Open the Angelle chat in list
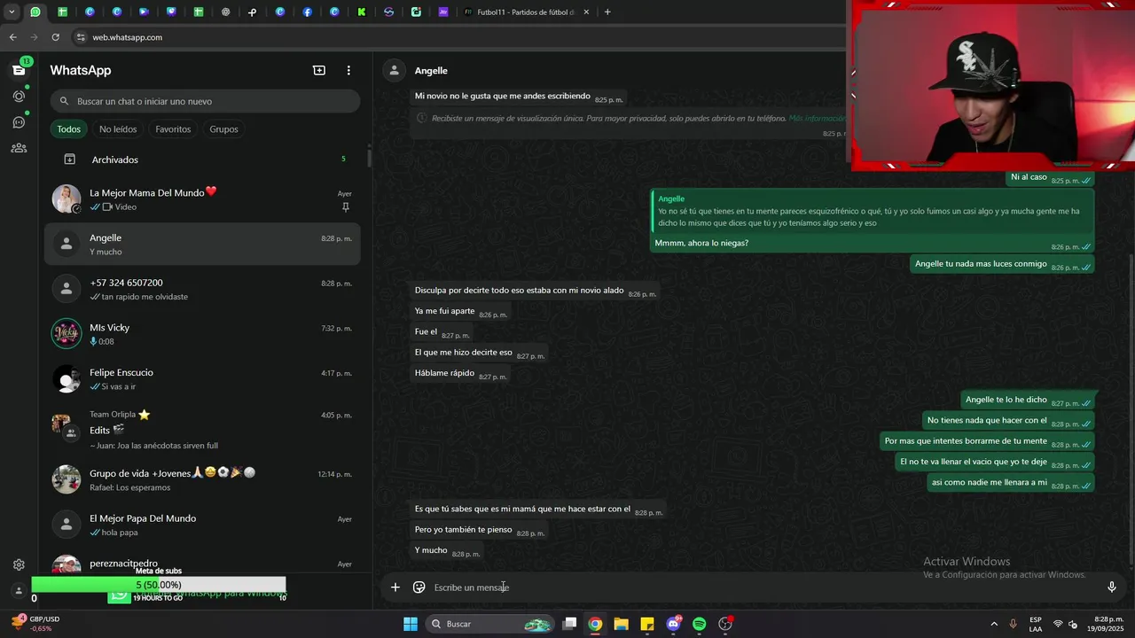1135x638 pixels. pos(202,244)
